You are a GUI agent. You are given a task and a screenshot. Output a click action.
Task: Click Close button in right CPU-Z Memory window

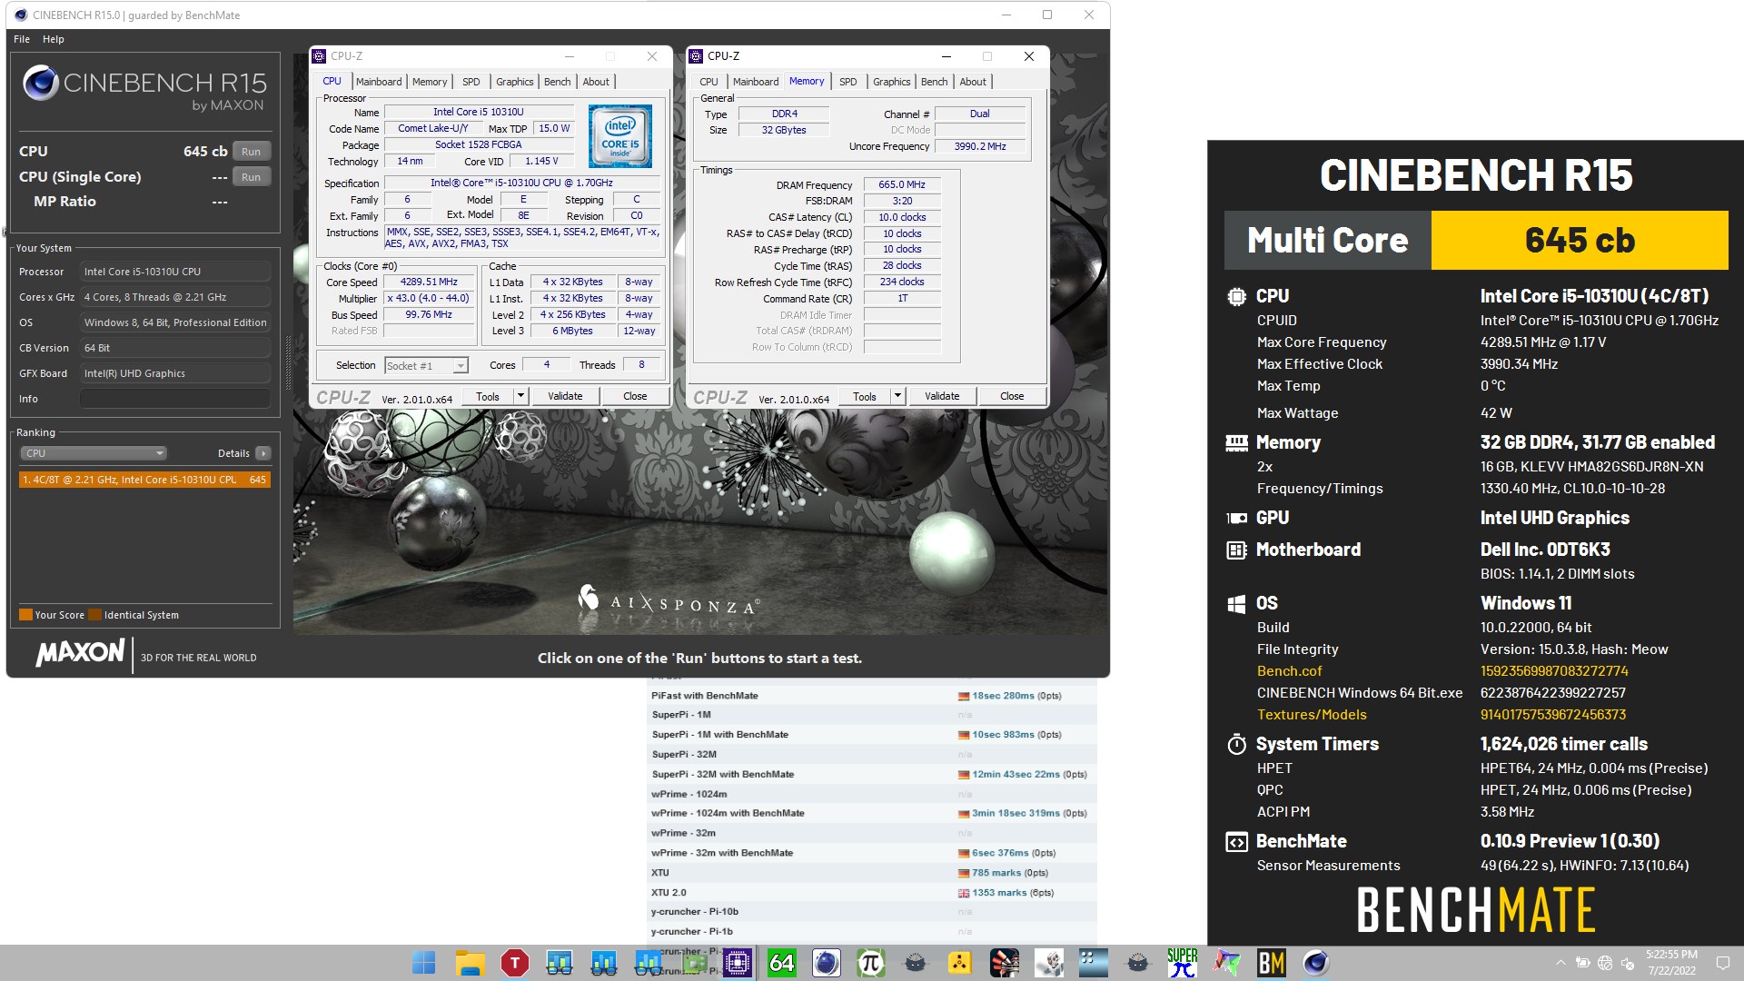pos(1012,396)
